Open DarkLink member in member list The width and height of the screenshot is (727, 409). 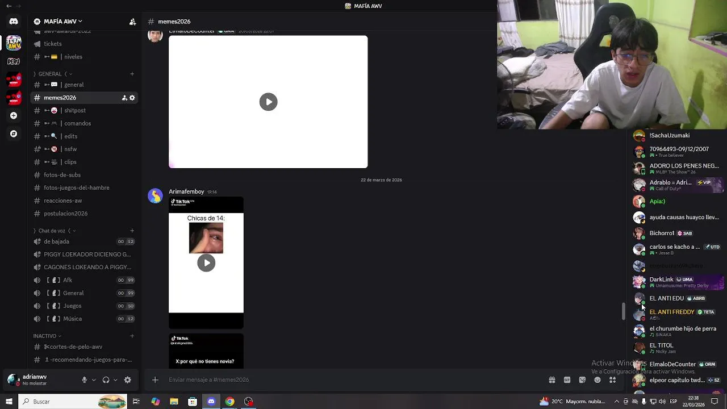point(678,282)
